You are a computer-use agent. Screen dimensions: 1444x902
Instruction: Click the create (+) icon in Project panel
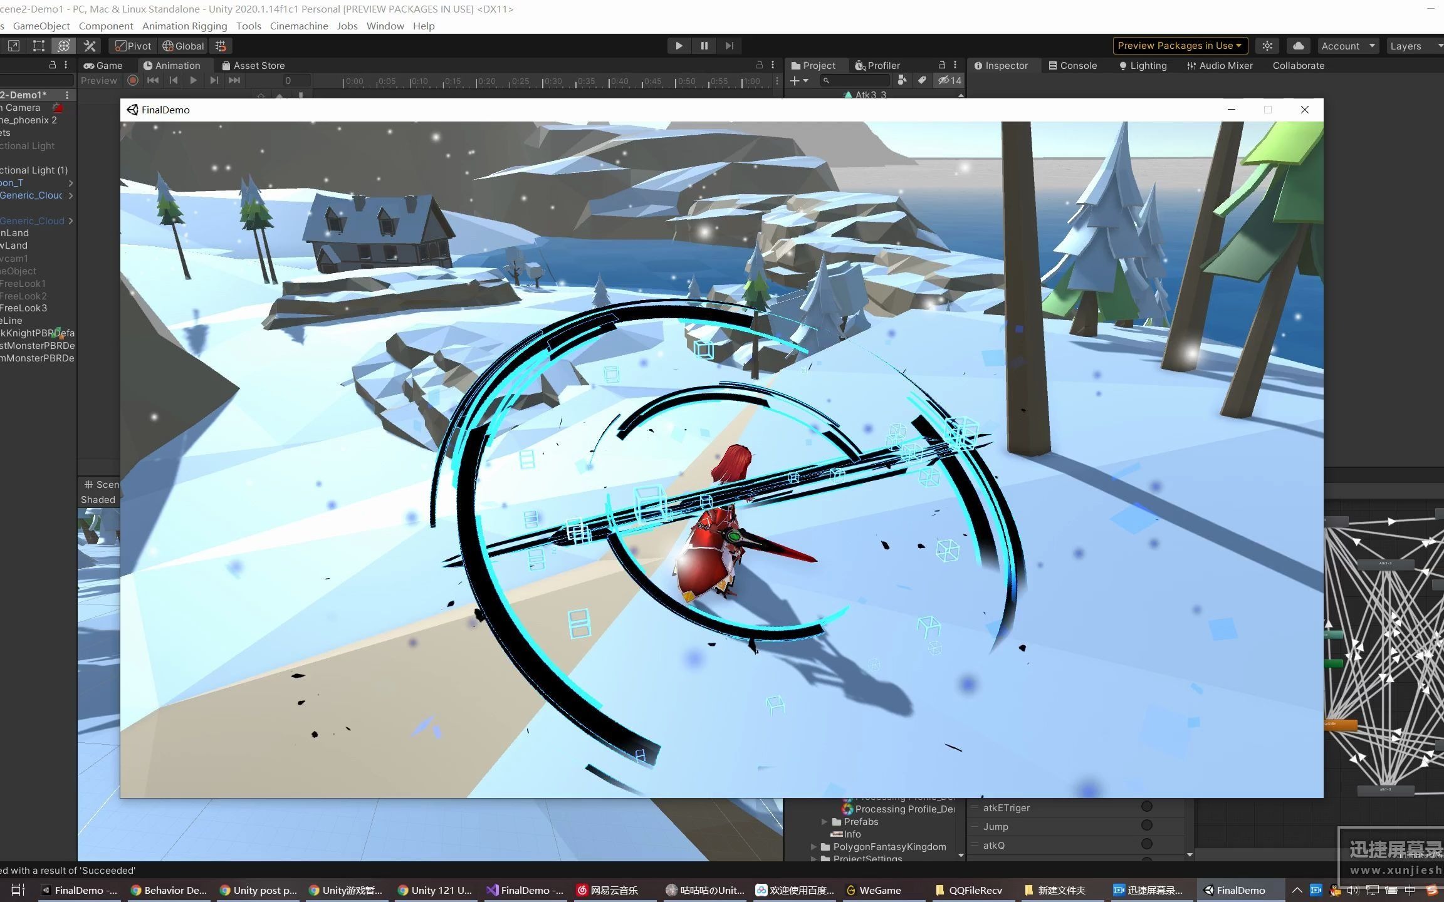[795, 80]
